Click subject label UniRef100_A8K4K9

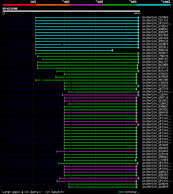[x=155, y=148]
